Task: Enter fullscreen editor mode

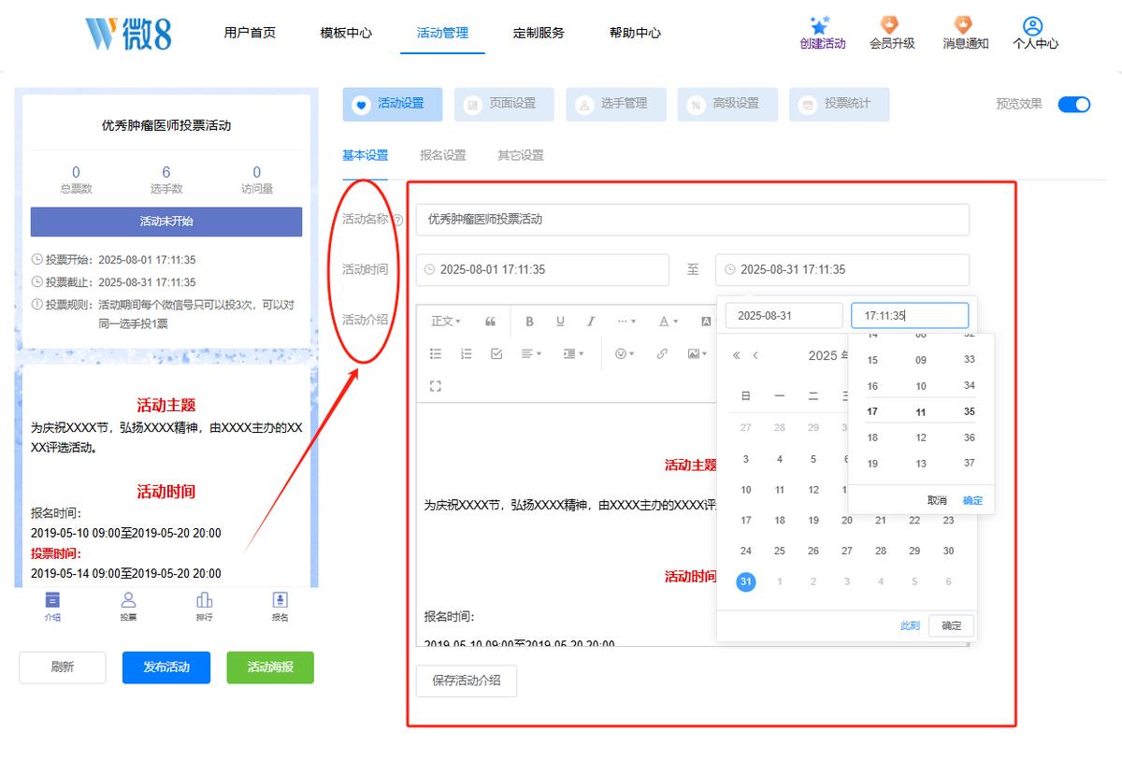Action: pyautogui.click(x=436, y=385)
